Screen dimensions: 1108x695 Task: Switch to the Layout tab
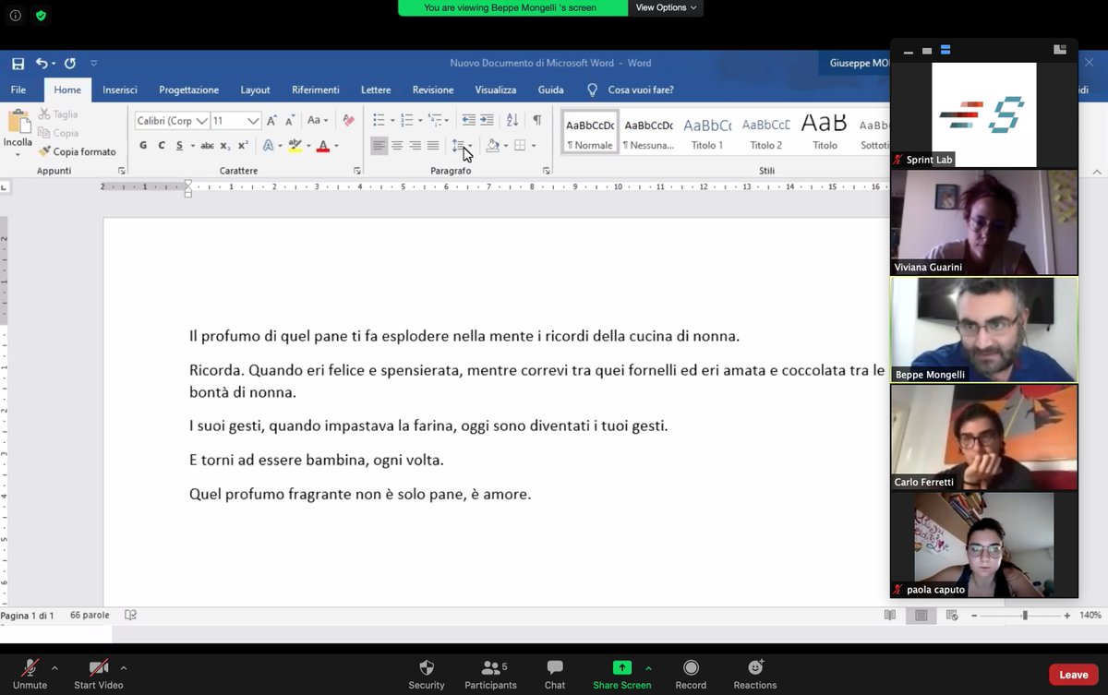[255, 90]
